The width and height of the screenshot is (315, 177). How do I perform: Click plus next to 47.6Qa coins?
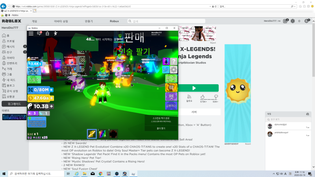(52, 98)
